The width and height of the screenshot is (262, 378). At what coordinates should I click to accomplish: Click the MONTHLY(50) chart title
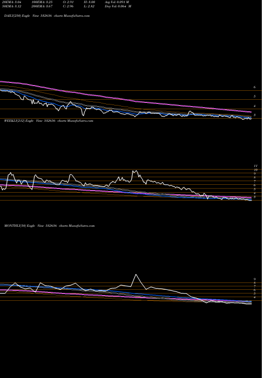pyautogui.click(x=49, y=226)
